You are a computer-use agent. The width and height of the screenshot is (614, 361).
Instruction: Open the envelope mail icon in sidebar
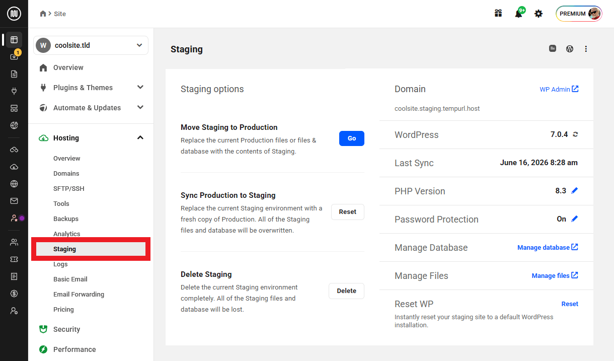14,201
